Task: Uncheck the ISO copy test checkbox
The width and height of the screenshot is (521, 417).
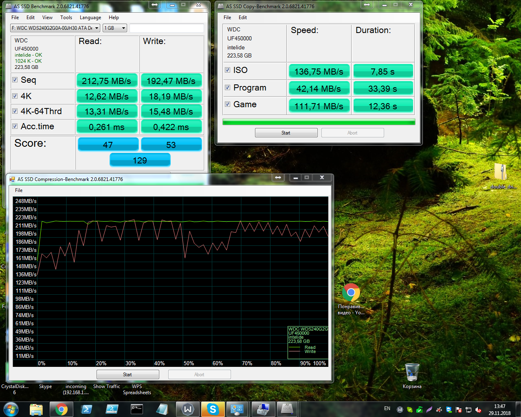Action: 228,70
